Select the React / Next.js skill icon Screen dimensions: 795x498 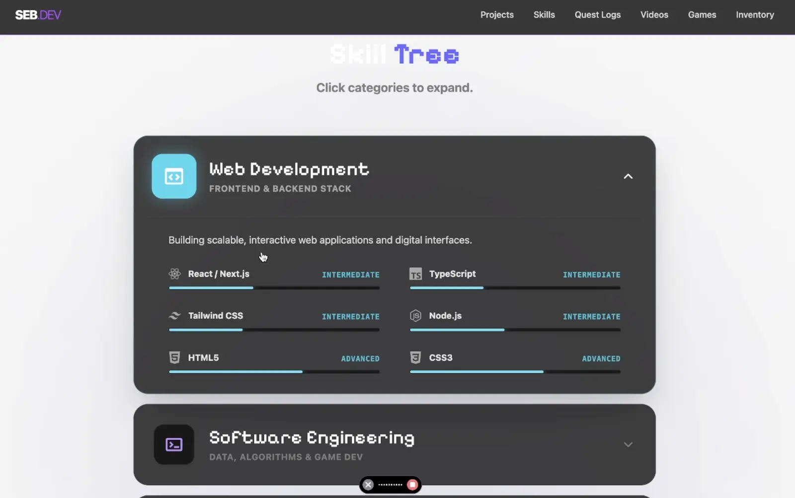[x=174, y=274]
